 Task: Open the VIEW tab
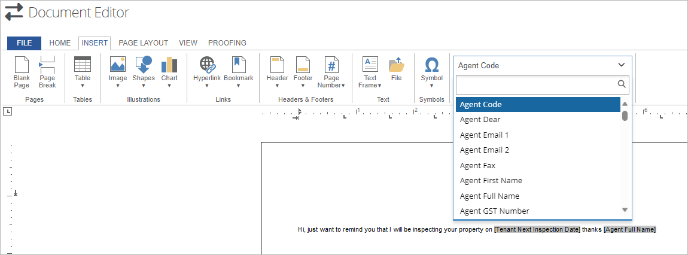(x=188, y=43)
